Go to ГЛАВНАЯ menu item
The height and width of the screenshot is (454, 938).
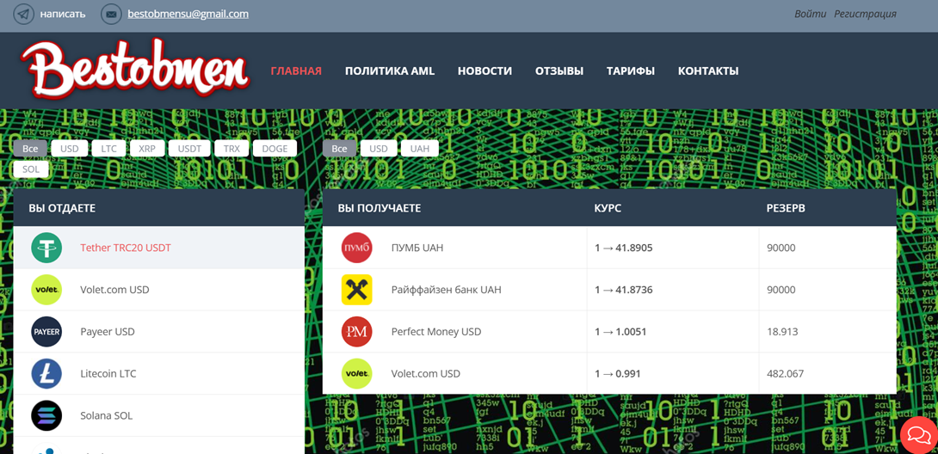tap(296, 71)
